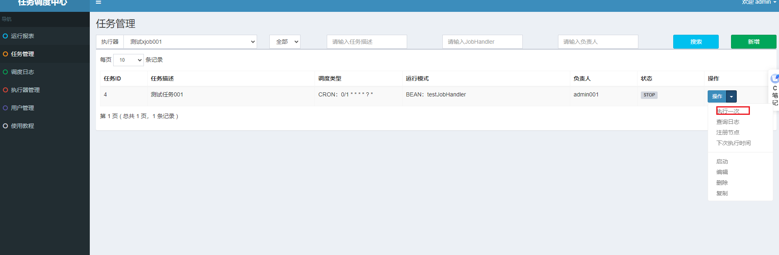Click the 搜索 button
The height and width of the screenshot is (255, 779).
[696, 42]
